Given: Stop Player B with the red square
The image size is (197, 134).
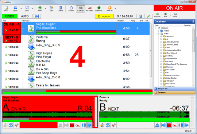Looking at the screenshot, I should (169, 125).
